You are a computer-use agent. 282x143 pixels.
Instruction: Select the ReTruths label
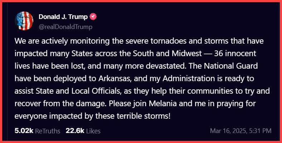tap(48, 131)
